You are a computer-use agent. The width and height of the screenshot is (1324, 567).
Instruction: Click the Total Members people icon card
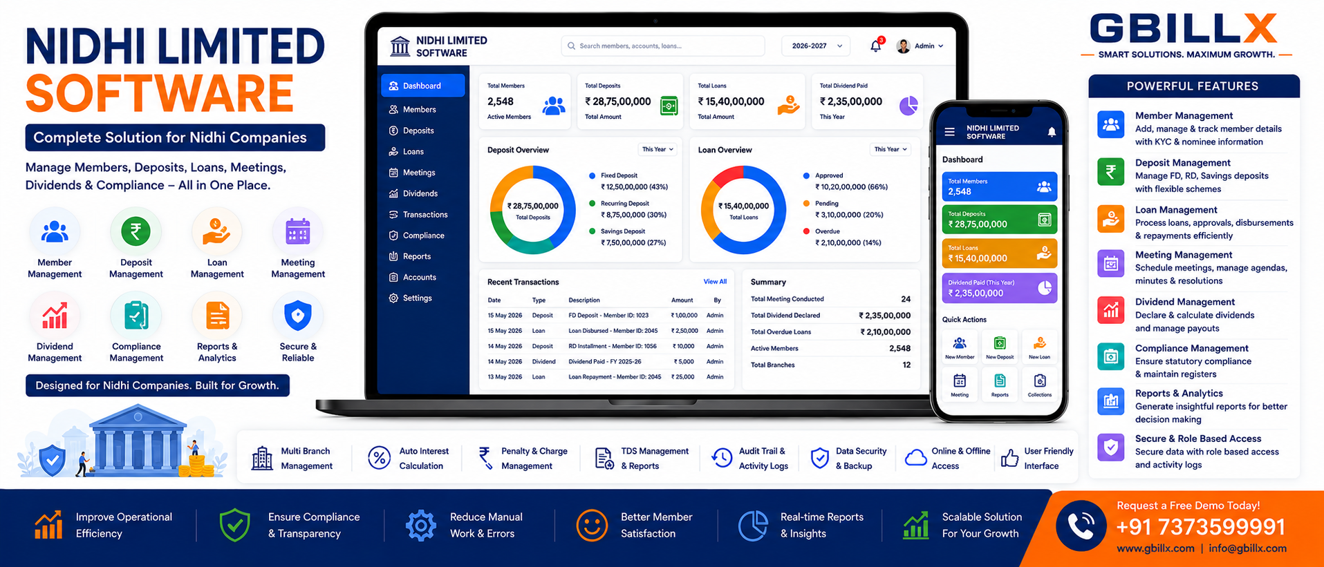point(554,106)
